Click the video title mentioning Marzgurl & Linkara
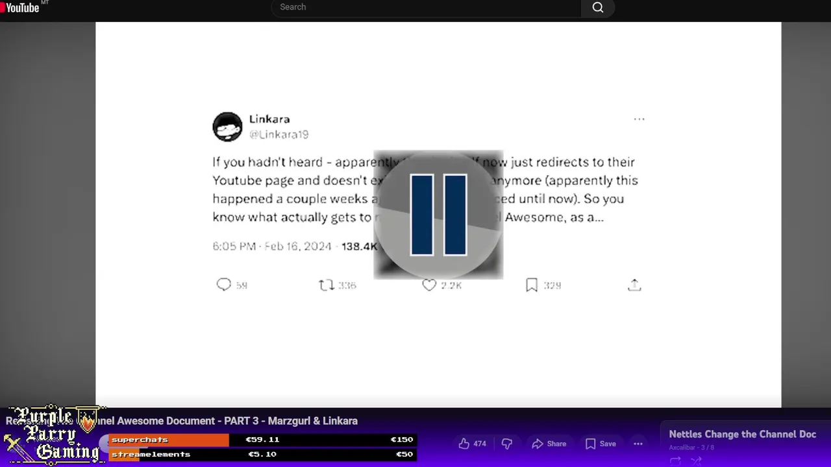The image size is (831, 467). pyautogui.click(x=182, y=421)
